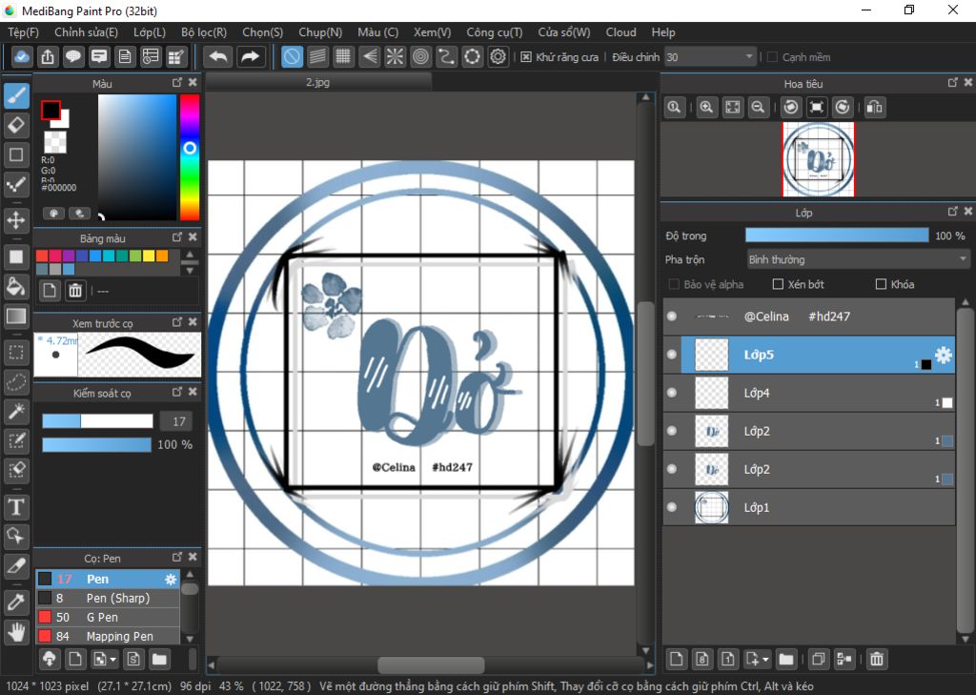Select the Brush tool in left toolbar
This screenshot has height=695, width=976.
tap(17, 96)
